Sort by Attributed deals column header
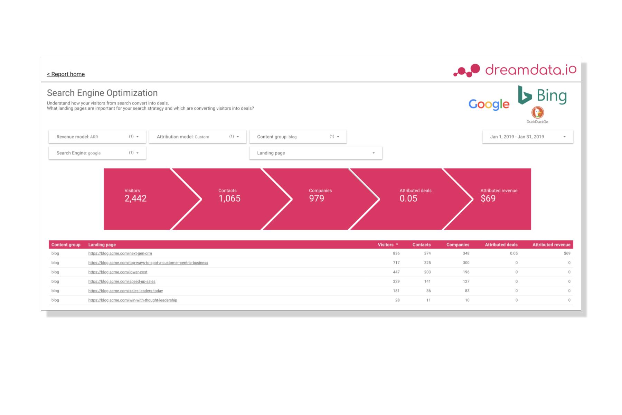This screenshot has width=622, height=415. click(501, 245)
